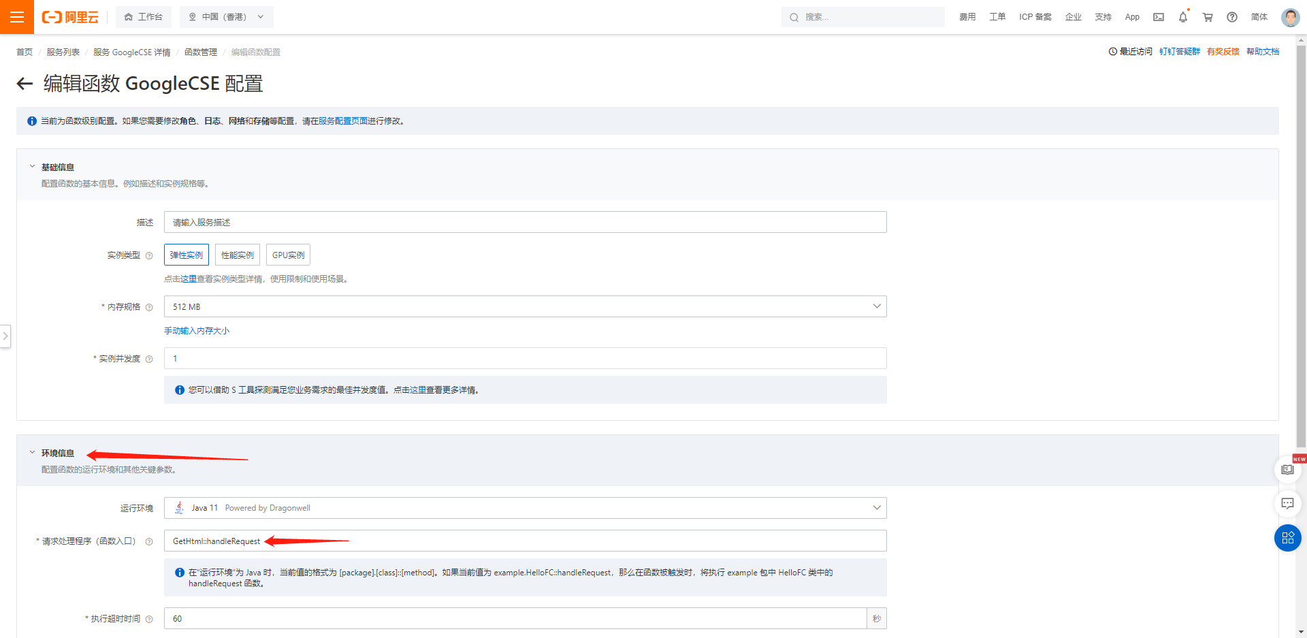Open 帮助文档 link

pos(1263,52)
